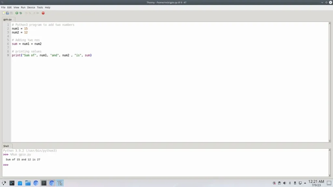The width and height of the screenshot is (333, 187).
Task: Open the display/network monitor tray icon
Action: coord(300,183)
